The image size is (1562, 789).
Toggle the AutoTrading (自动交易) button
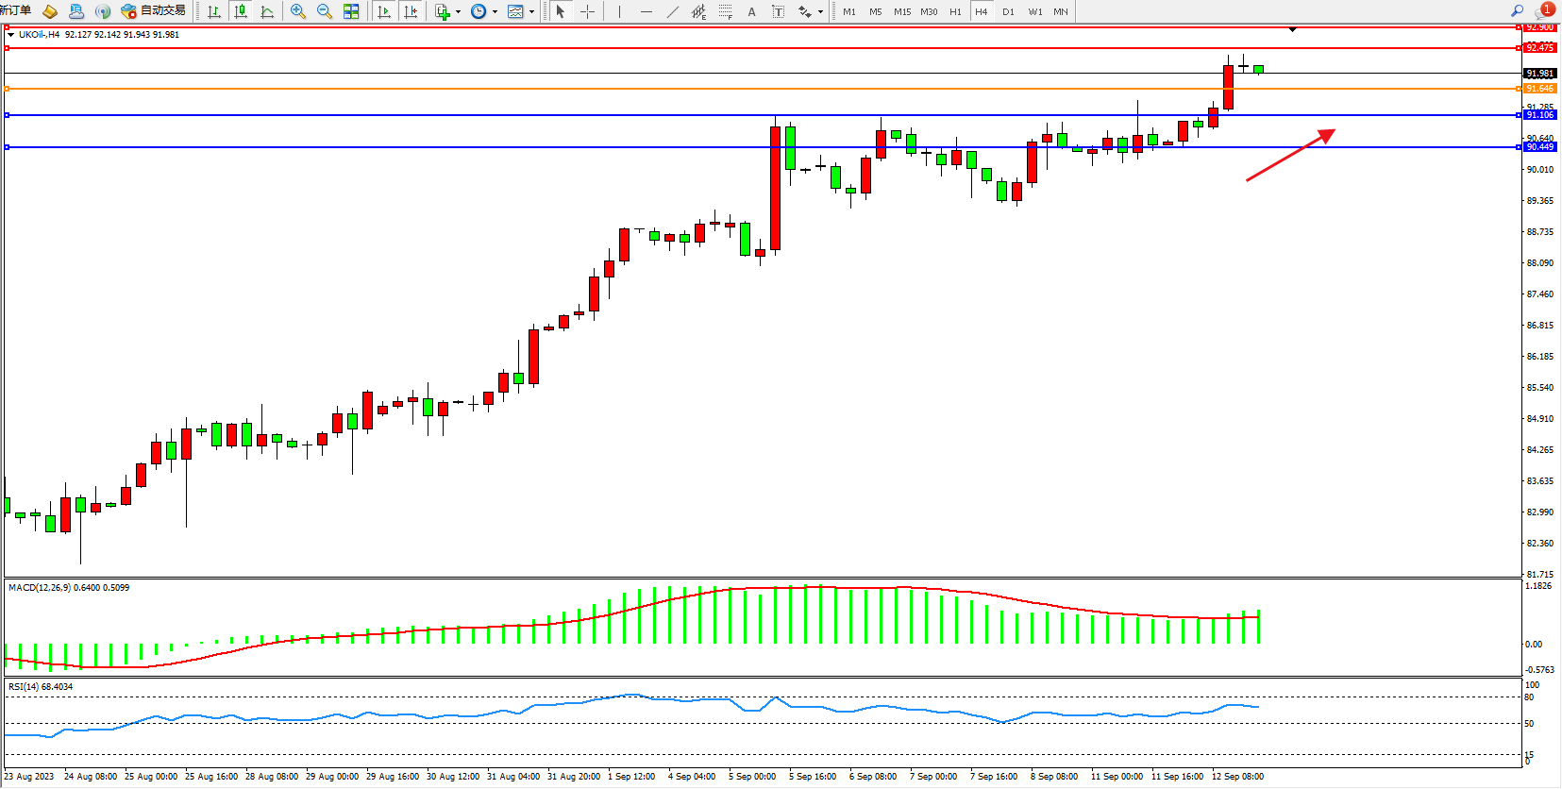[154, 11]
